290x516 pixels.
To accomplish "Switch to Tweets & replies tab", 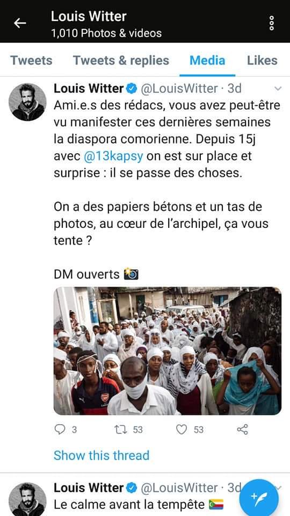I will tap(121, 61).
